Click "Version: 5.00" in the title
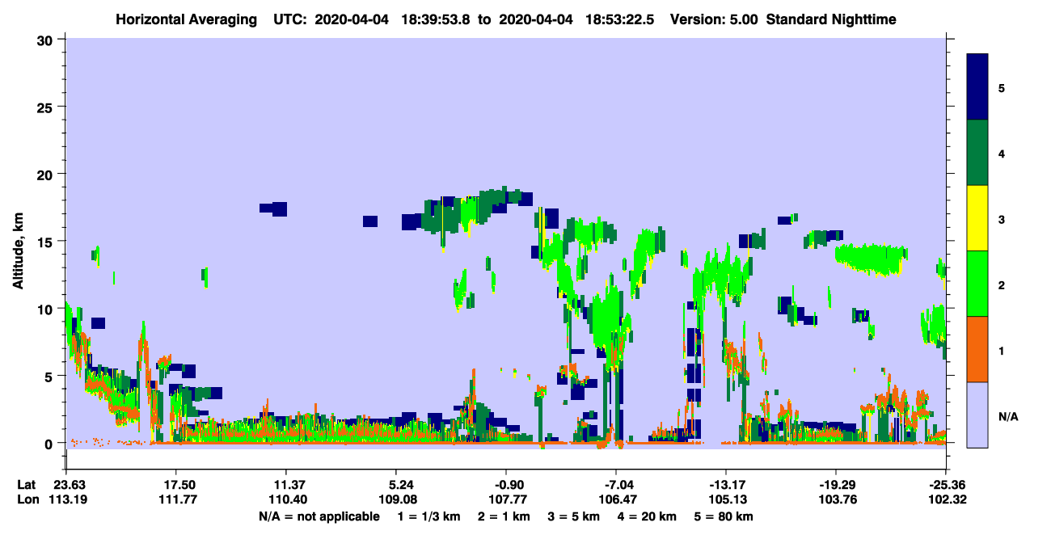Screen dimensions: 1051x539 (x=714, y=19)
